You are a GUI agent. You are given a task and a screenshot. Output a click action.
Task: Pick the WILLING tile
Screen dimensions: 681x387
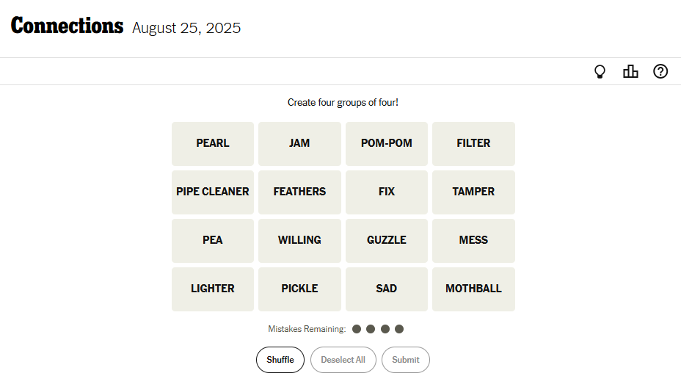(299, 241)
